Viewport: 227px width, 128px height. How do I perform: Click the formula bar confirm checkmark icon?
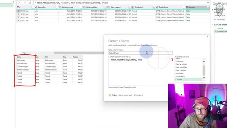25,2
